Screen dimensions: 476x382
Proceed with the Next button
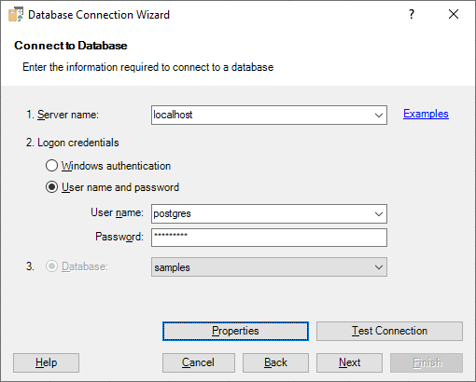pyautogui.click(x=349, y=362)
